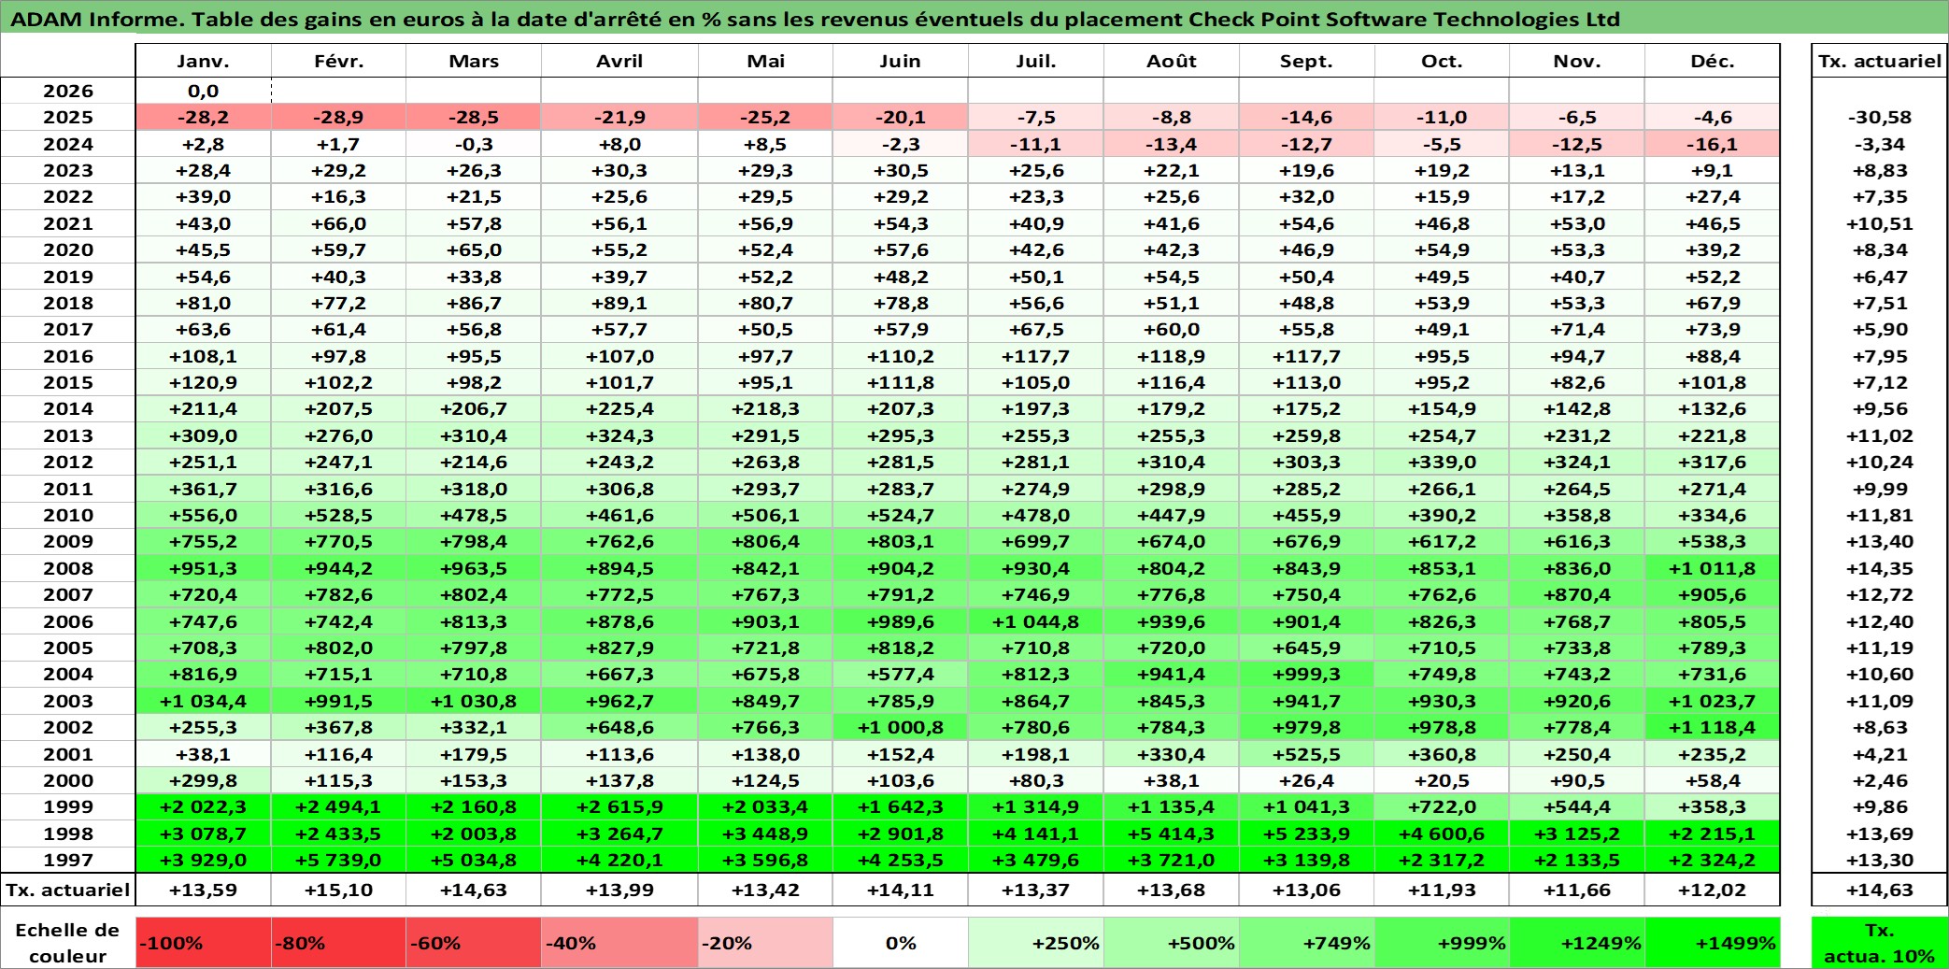This screenshot has width=1949, height=969.
Task: Click the 'Echelle de couleur' label
Action: point(67,943)
